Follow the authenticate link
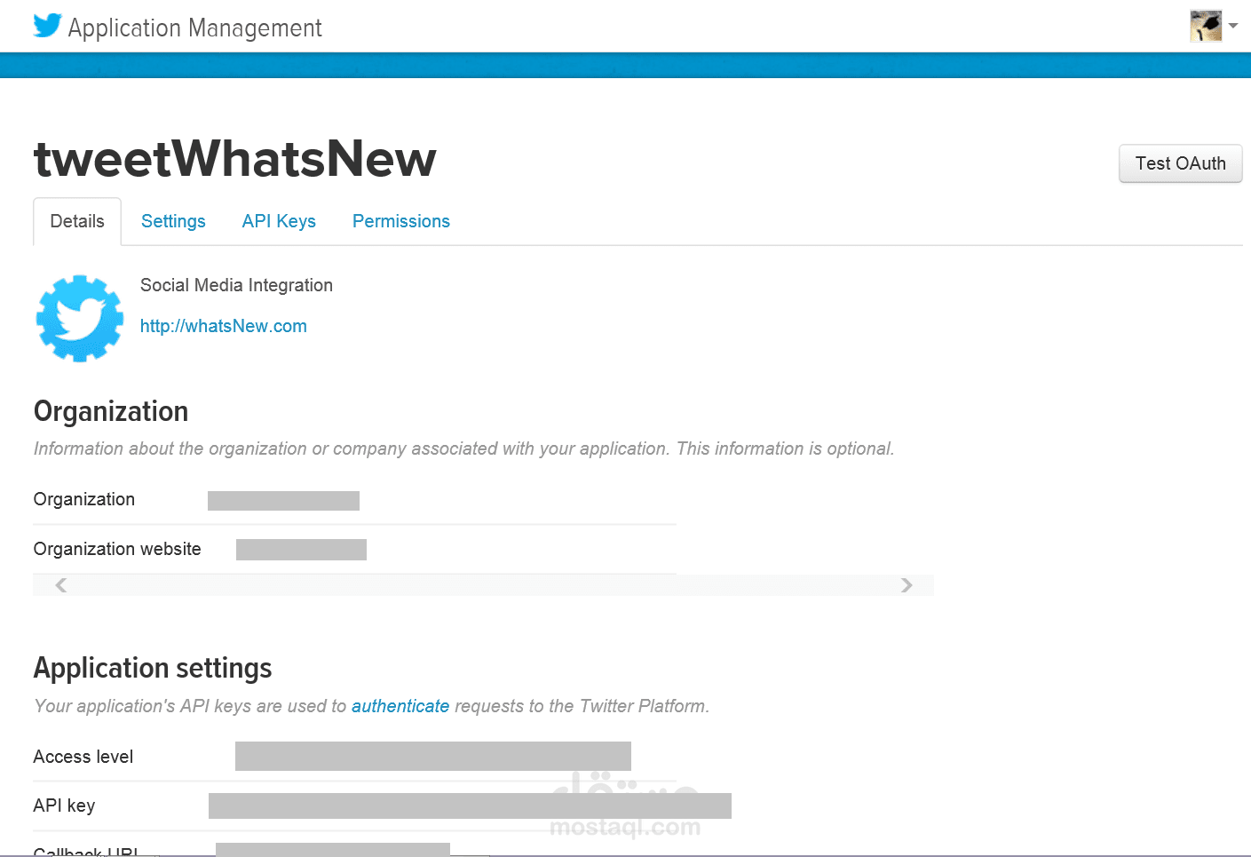 point(400,706)
